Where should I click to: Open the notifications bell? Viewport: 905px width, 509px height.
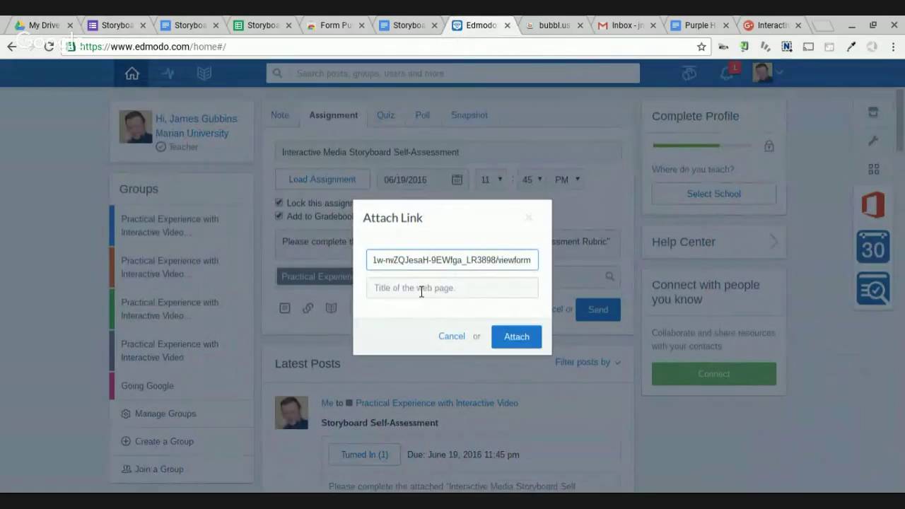coord(728,73)
